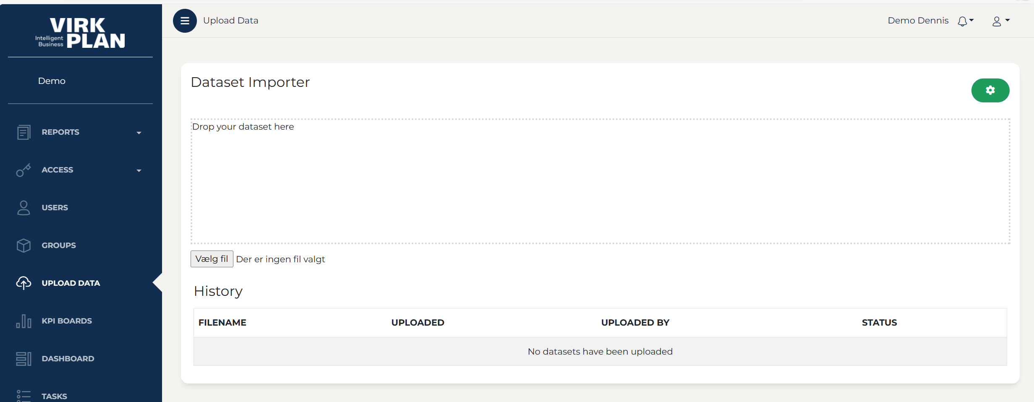Click the KPI Boards bar chart icon
Viewport: 1034px width, 402px height.
[24, 321]
